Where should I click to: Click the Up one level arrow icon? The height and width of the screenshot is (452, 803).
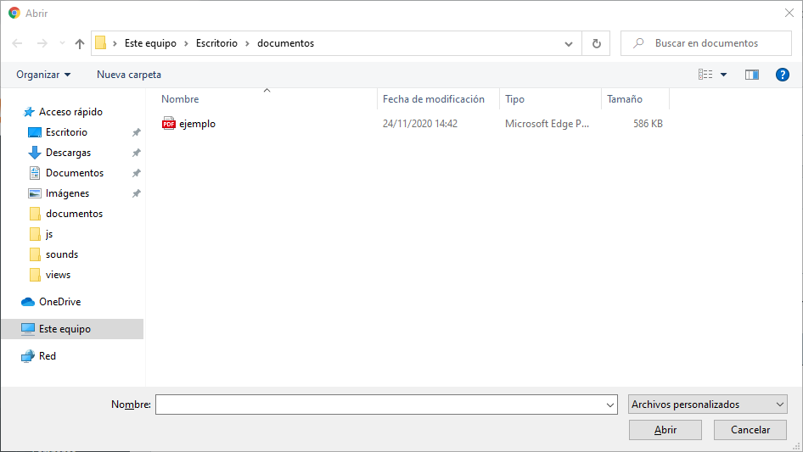tap(80, 43)
